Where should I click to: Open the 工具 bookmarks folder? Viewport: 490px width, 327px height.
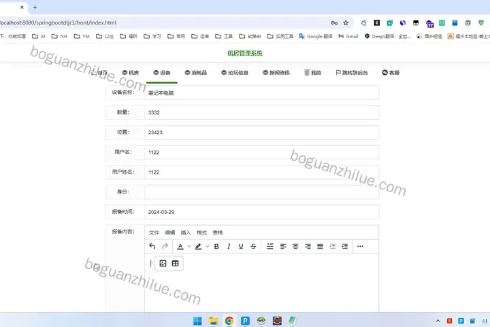224,36
